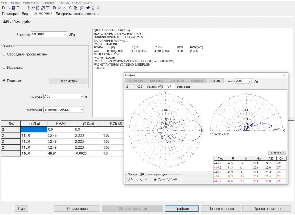The width and height of the screenshot is (295, 215).
Task: Switch to the Геометрия tab
Action: (10, 14)
